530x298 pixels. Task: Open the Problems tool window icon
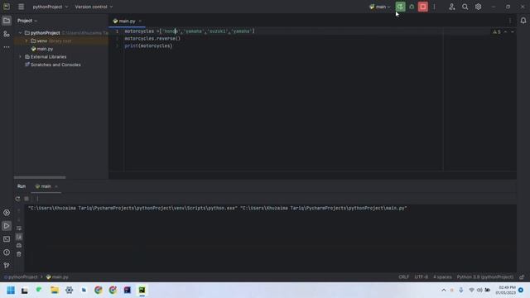[x=7, y=252]
